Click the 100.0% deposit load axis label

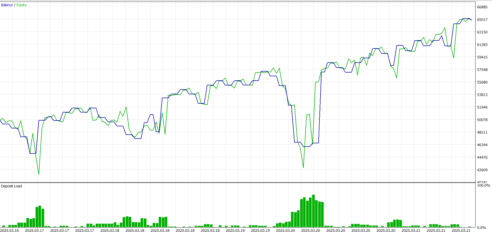pyautogui.click(x=483, y=185)
